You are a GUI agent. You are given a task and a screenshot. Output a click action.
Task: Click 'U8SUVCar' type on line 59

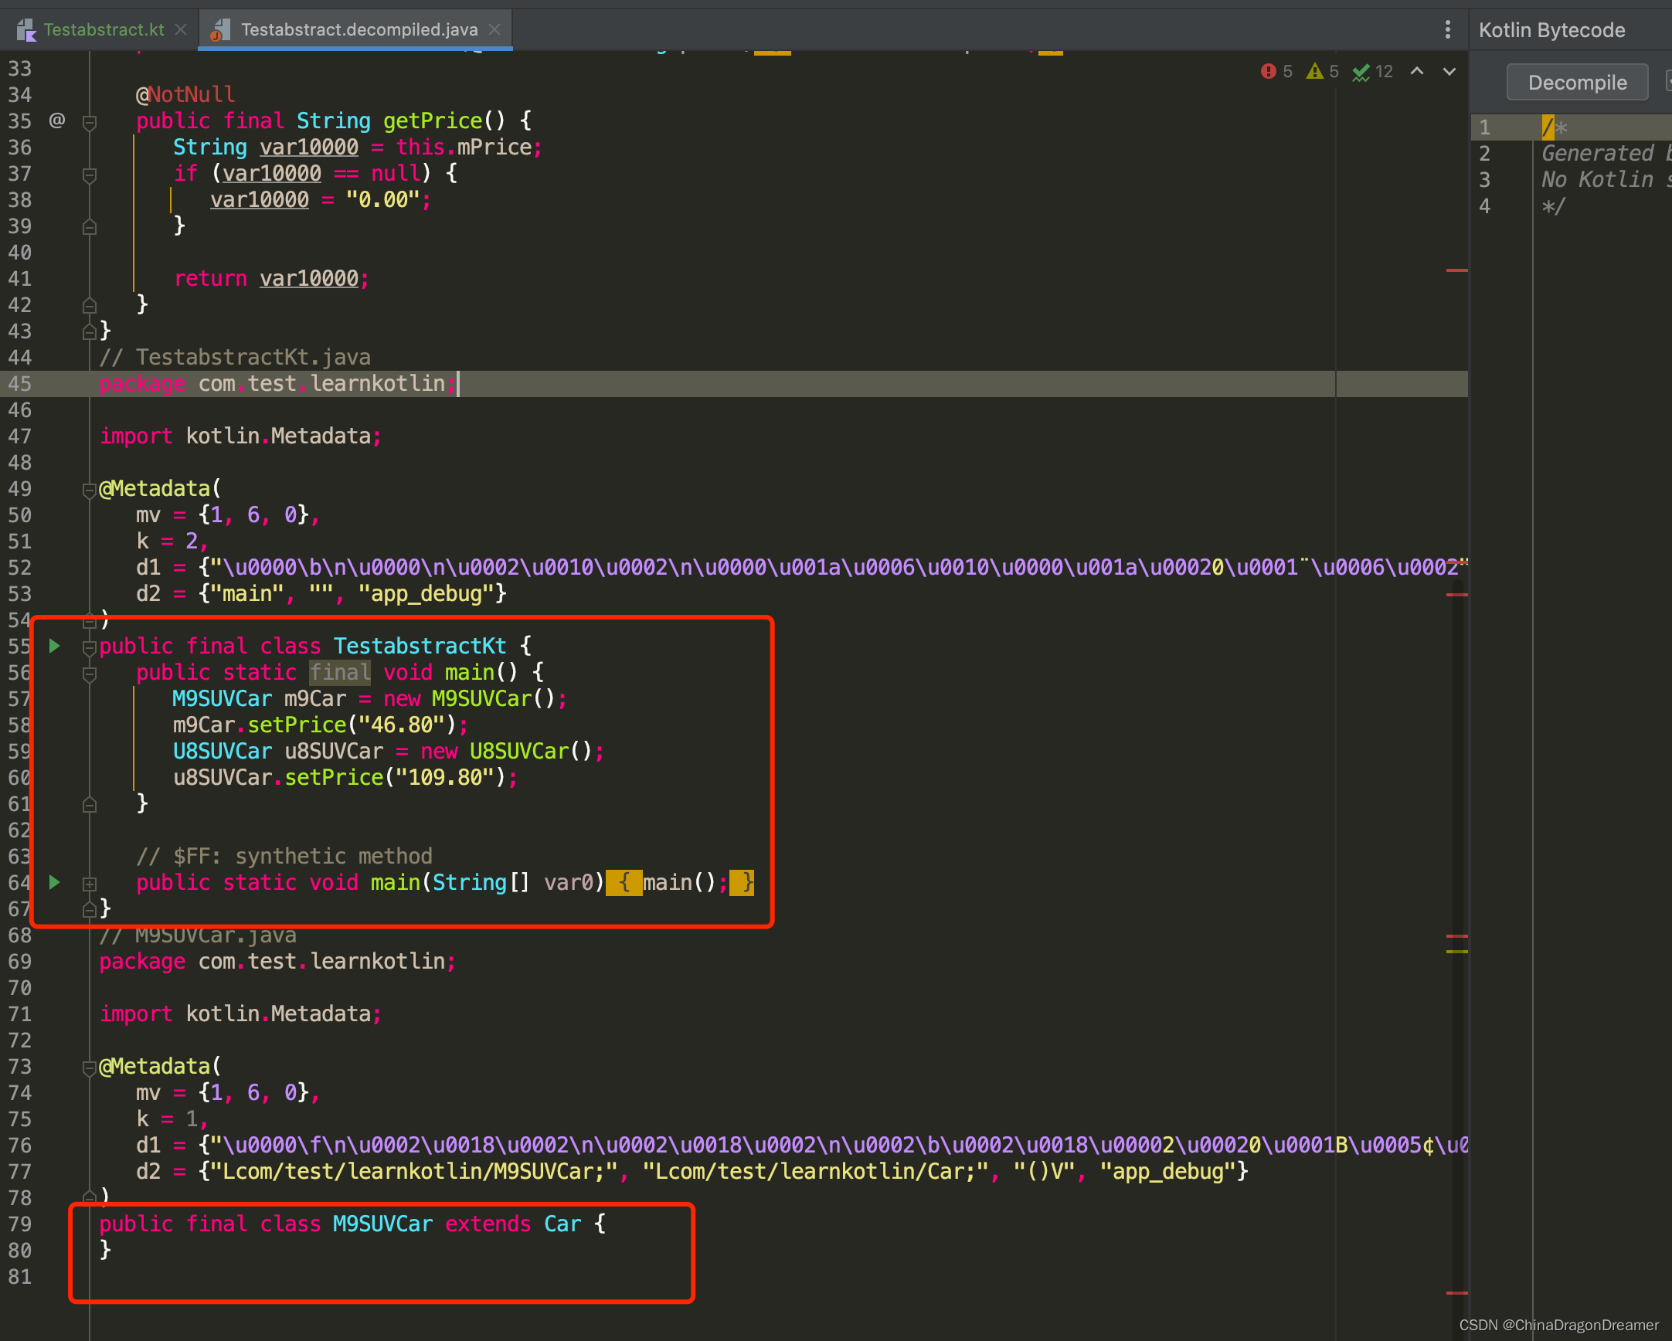click(223, 751)
